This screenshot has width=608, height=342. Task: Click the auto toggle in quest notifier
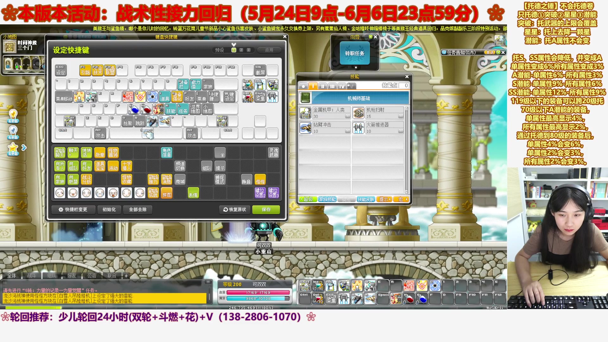(490, 53)
